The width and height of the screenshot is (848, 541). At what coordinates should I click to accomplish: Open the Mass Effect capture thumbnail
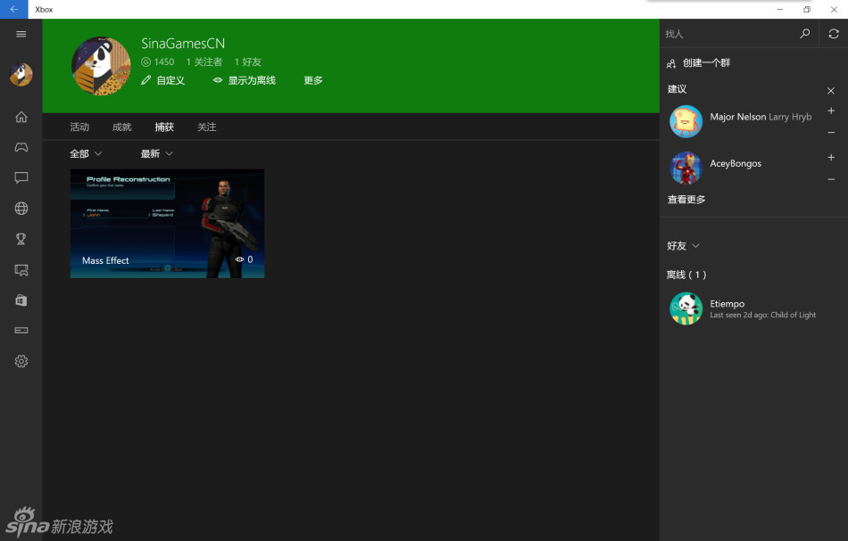167,223
